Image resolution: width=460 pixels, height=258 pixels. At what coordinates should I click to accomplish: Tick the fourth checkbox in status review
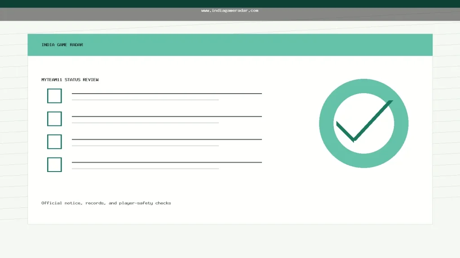[54, 165]
